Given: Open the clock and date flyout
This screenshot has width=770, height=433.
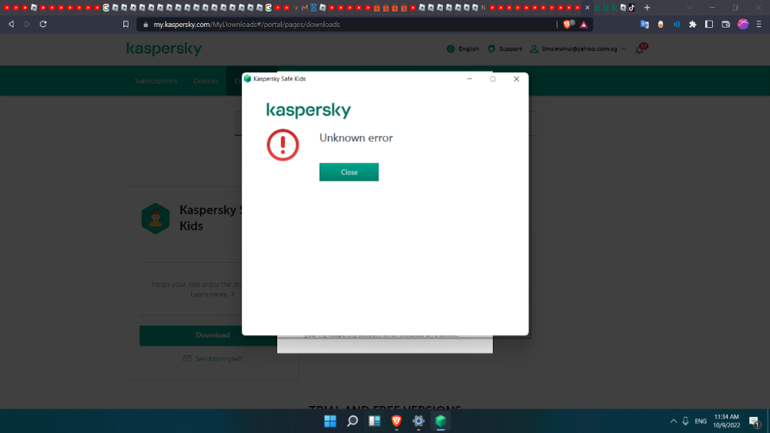Looking at the screenshot, I should [x=726, y=421].
